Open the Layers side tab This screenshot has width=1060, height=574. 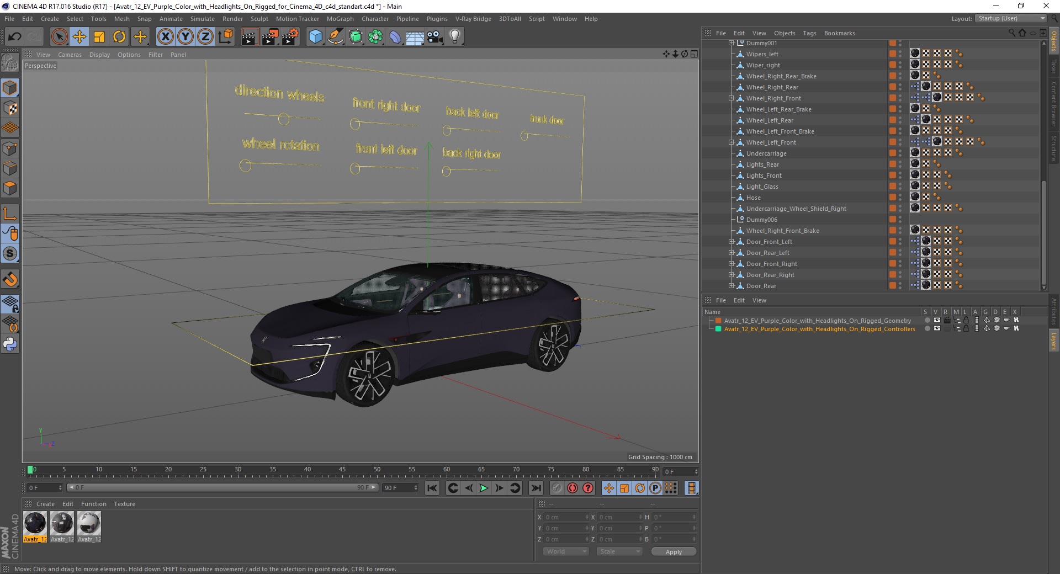1053,341
